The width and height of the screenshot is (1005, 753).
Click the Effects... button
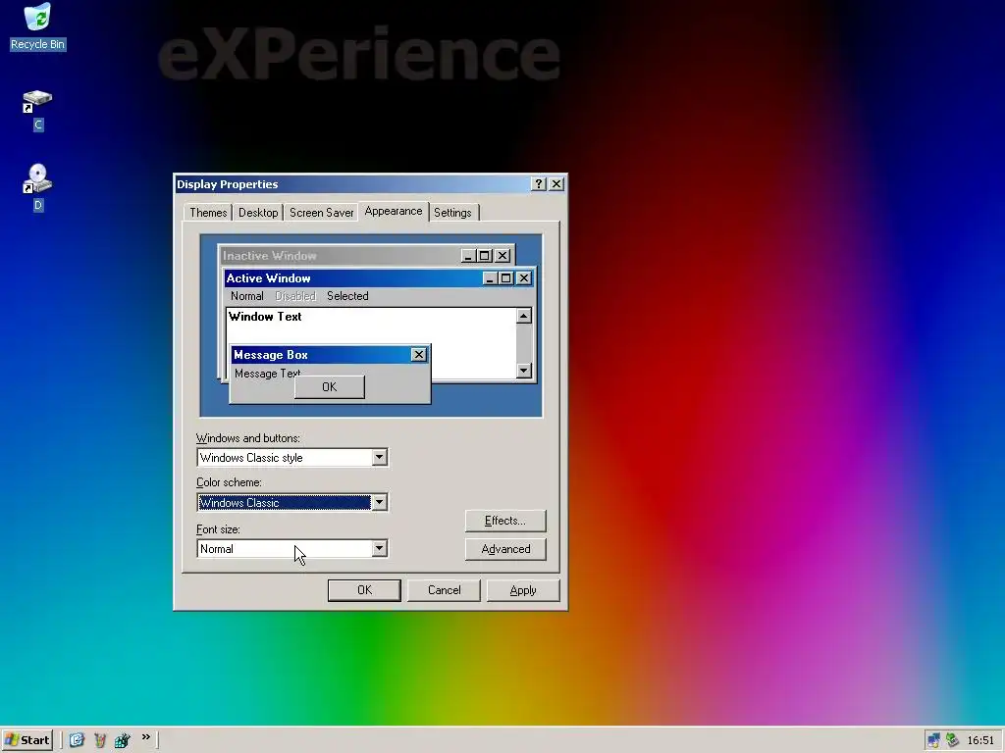[x=505, y=521]
